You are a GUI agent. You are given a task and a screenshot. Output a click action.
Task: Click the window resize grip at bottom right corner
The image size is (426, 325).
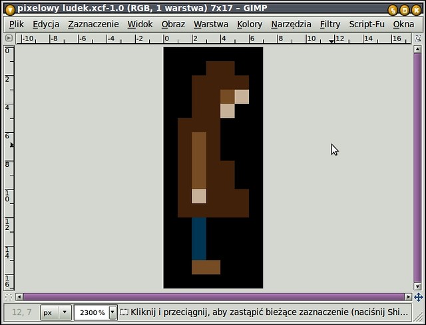(418, 316)
